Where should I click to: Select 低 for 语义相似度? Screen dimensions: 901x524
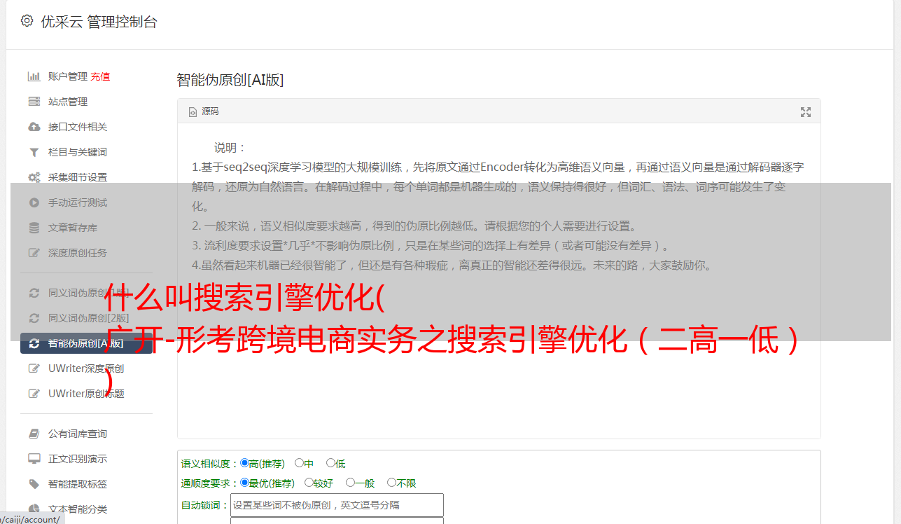pyautogui.click(x=330, y=463)
